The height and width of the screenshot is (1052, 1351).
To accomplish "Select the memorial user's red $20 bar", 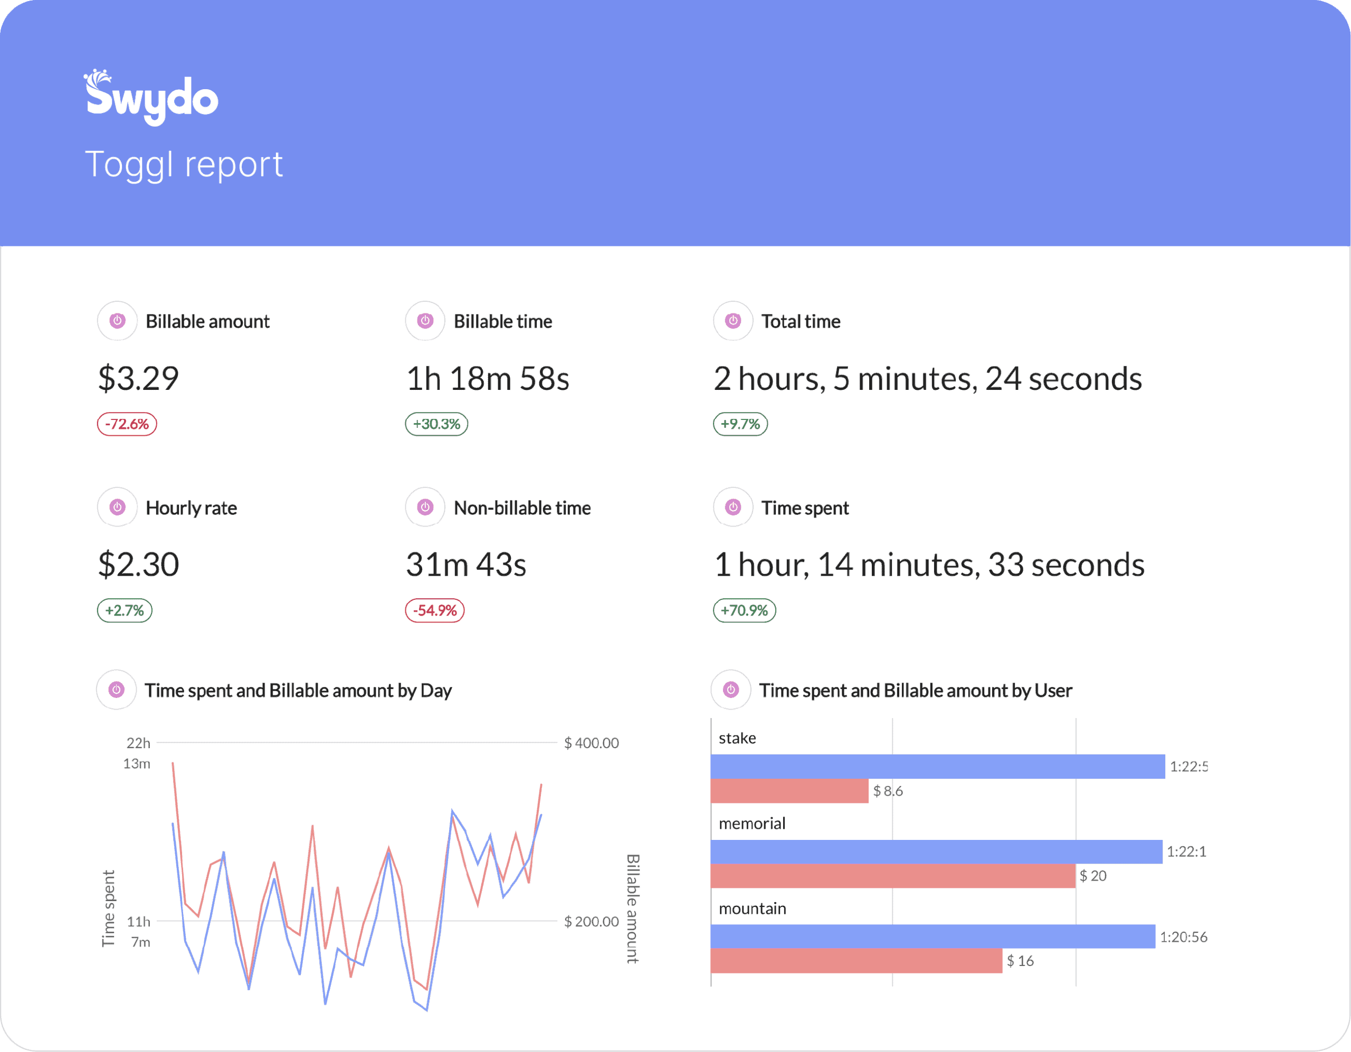I will click(891, 876).
